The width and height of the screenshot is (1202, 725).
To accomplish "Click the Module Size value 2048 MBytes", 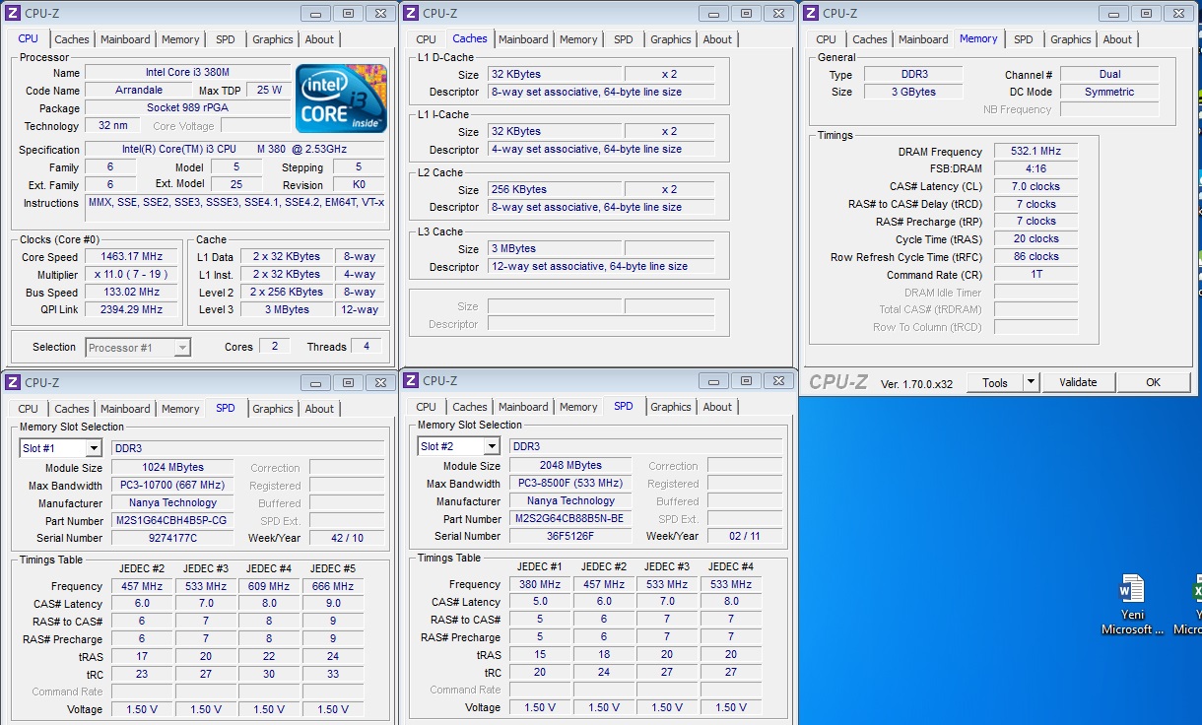I will click(x=570, y=465).
